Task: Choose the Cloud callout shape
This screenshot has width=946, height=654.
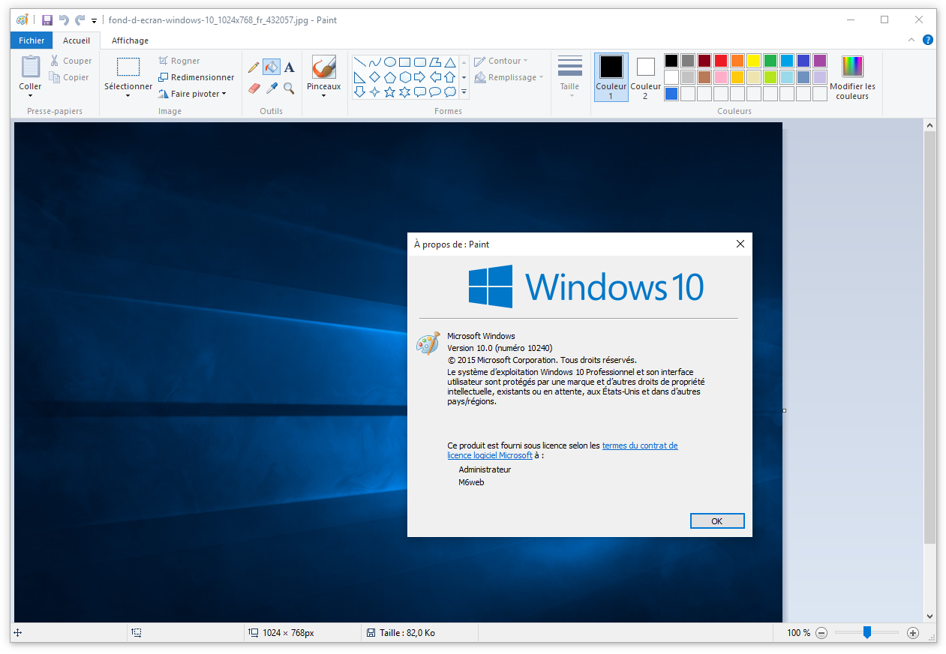Action: pyautogui.click(x=450, y=92)
